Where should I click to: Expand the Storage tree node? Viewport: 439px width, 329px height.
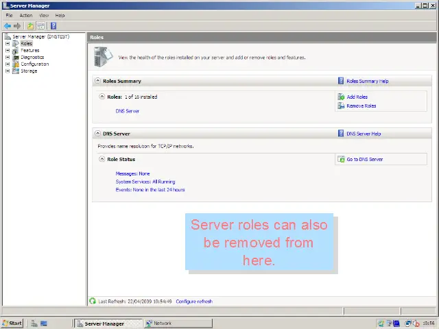[x=8, y=71]
